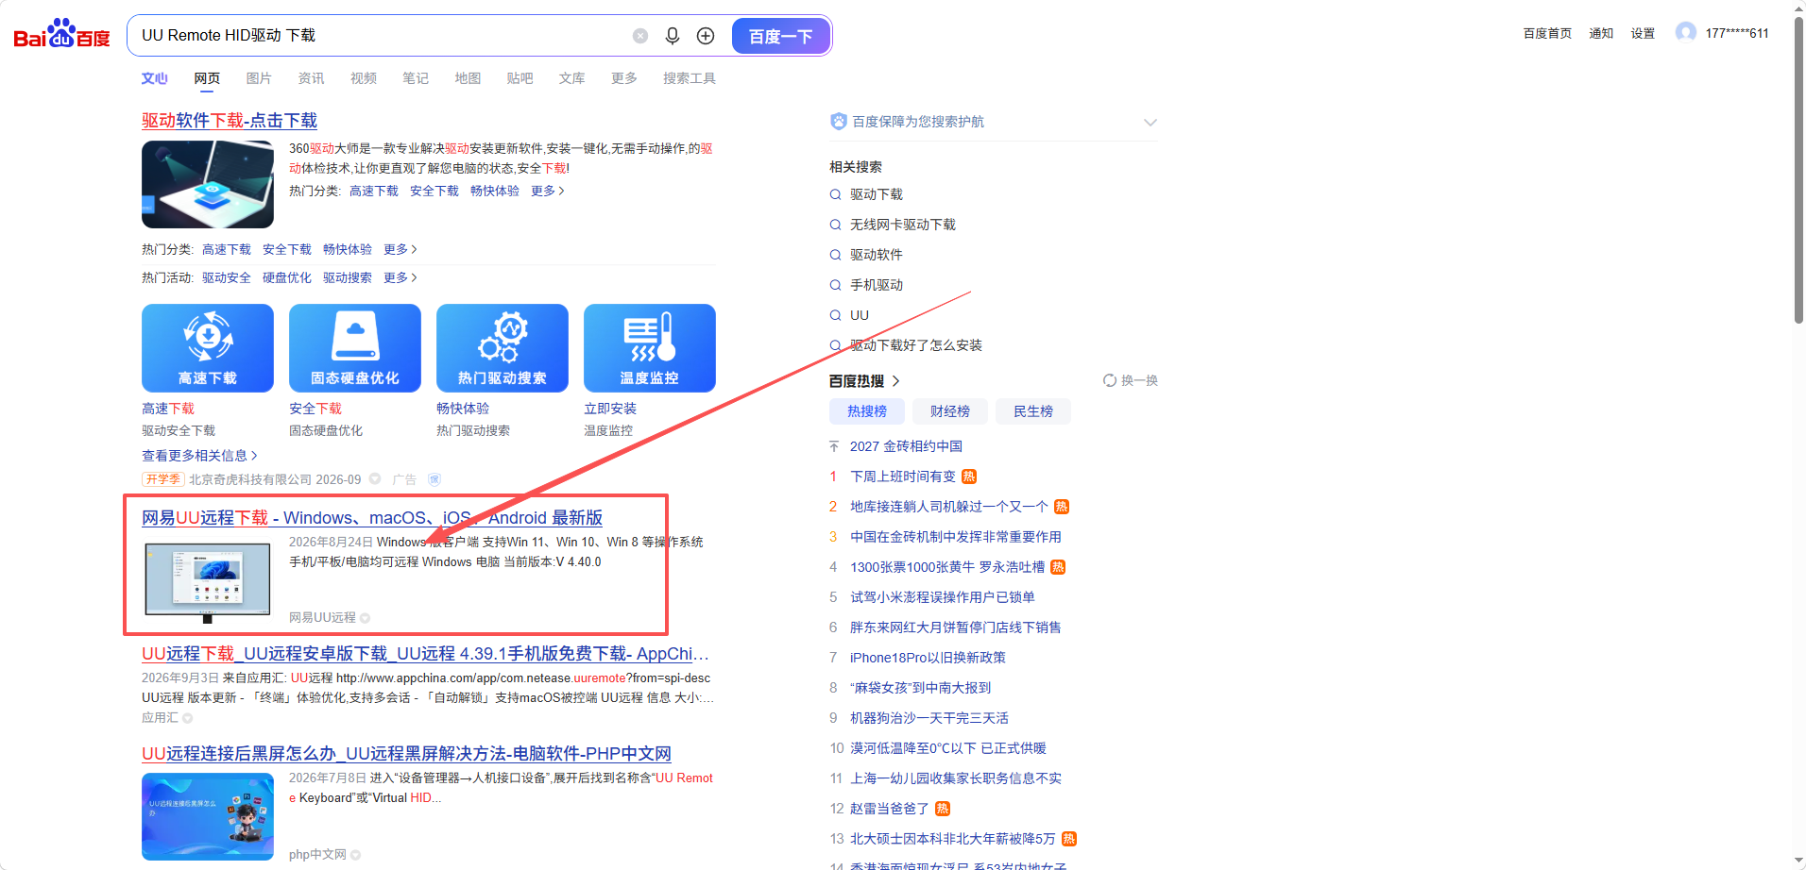Click the 360驱动 ad thumbnail image
This screenshot has width=1806, height=870.
coord(208,184)
